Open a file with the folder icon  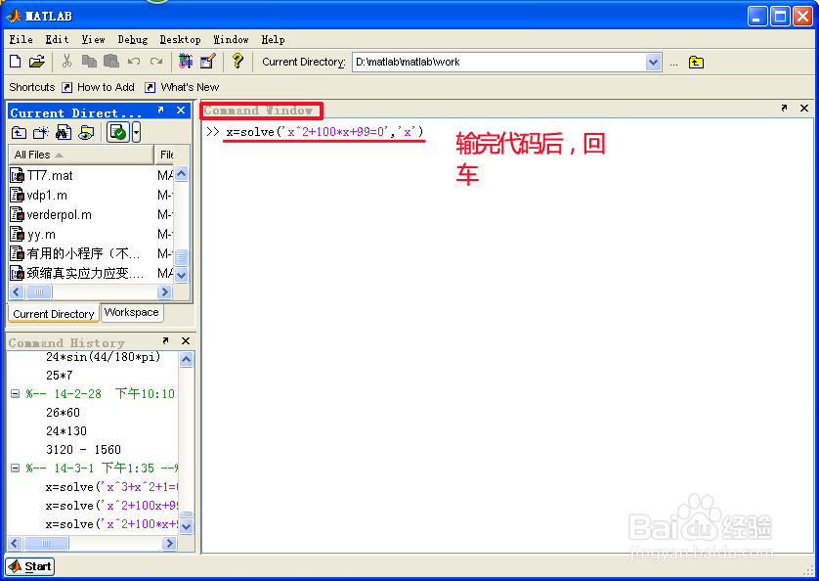pos(36,62)
